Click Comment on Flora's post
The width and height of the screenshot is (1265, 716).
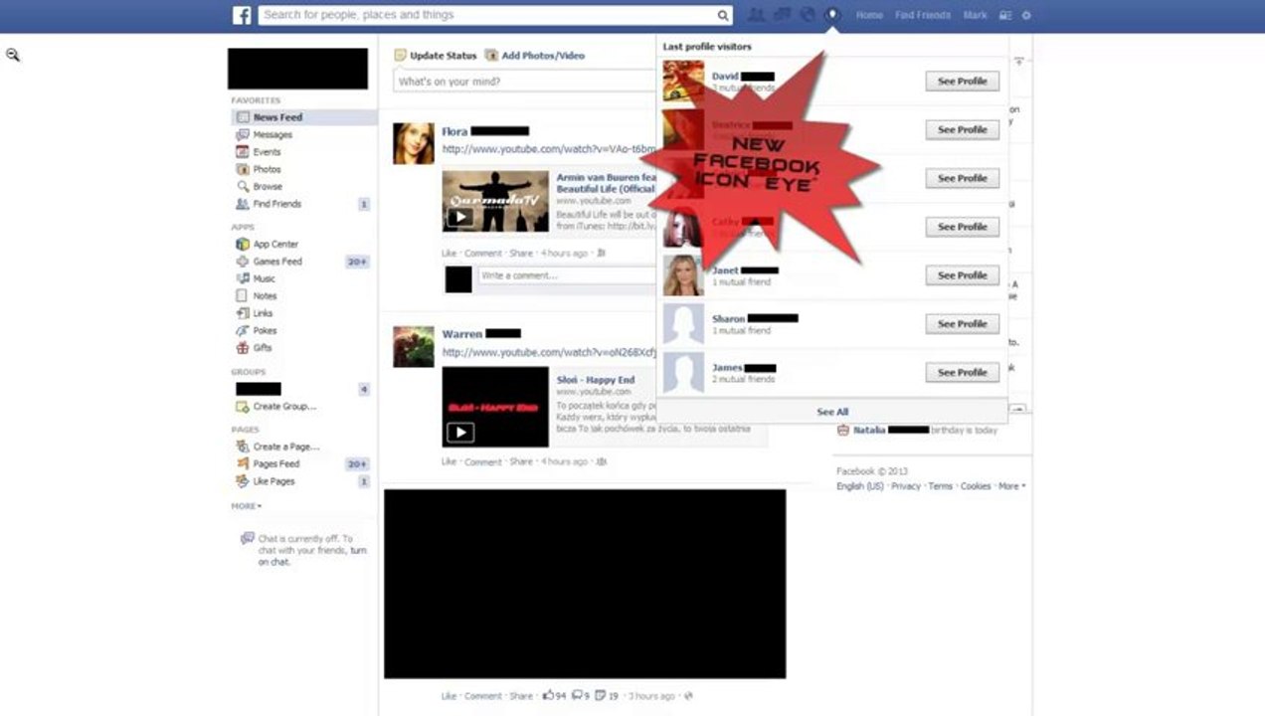(483, 254)
